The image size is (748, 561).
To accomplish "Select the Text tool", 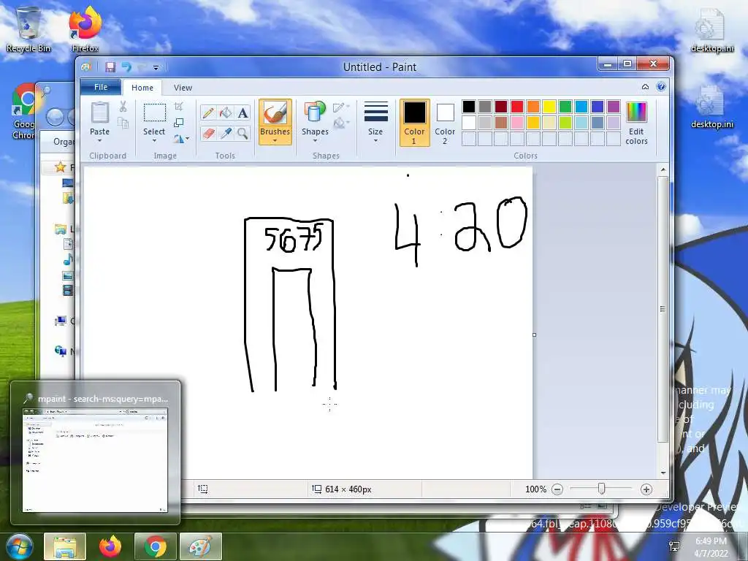I will tap(243, 113).
